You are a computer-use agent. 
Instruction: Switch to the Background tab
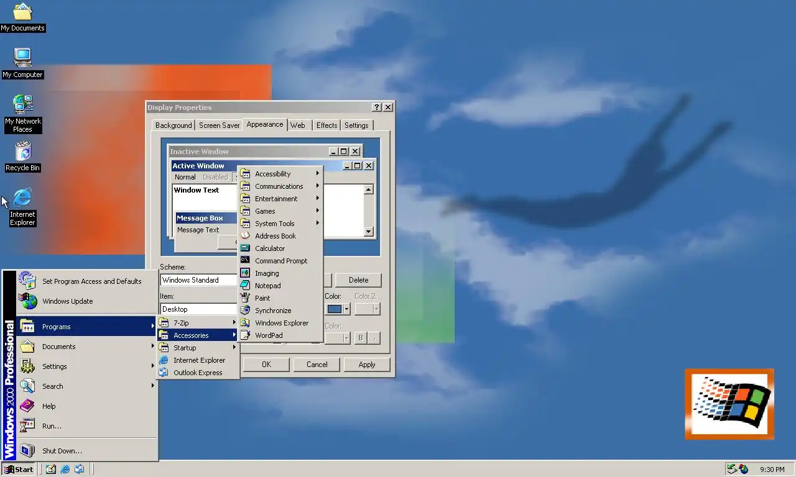click(174, 125)
